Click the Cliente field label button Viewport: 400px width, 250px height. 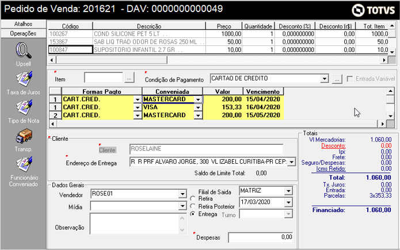click(x=107, y=150)
